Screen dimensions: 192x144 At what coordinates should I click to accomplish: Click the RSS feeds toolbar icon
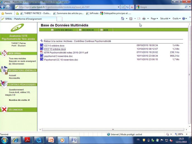[x=131, y=19]
